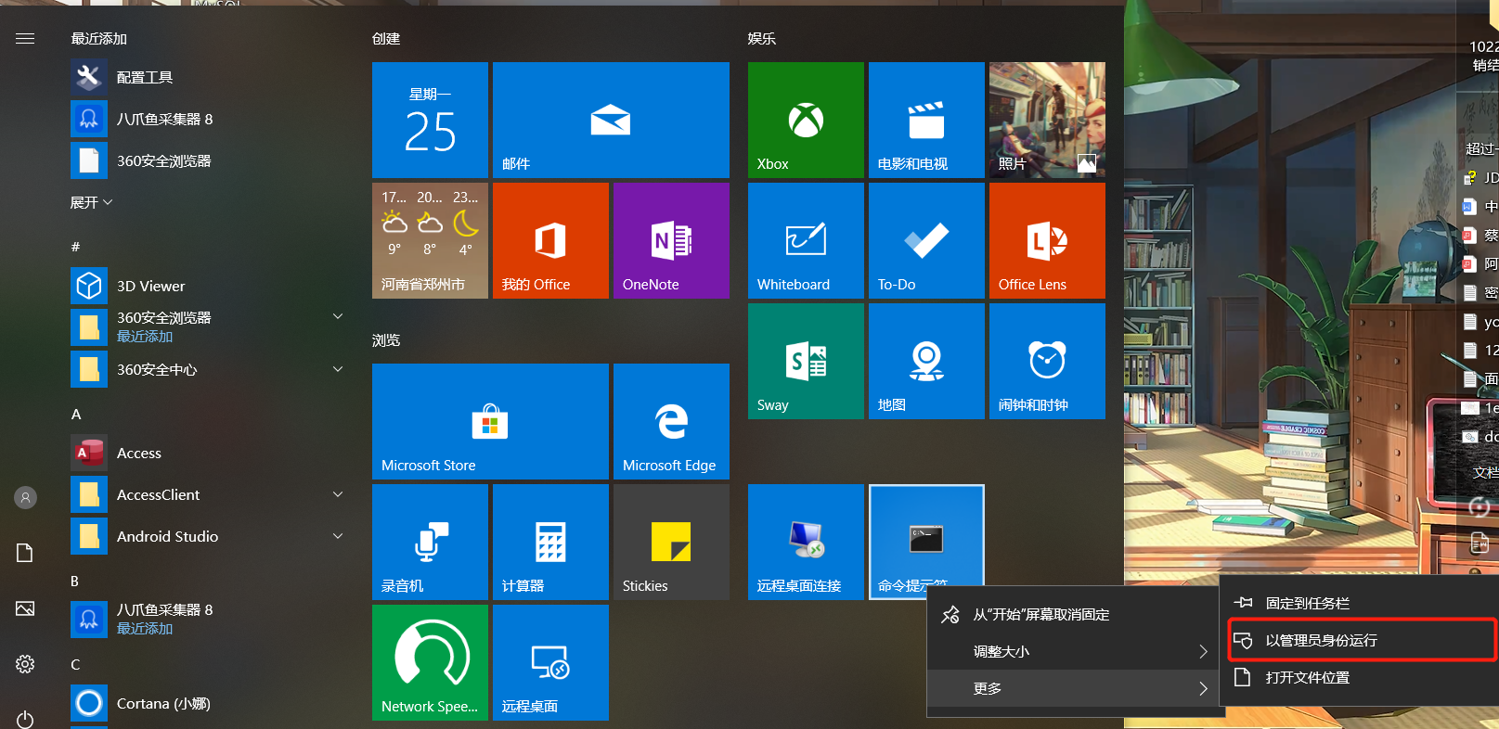Image resolution: width=1499 pixels, height=729 pixels.
Task: Open the Mail (邮件) tile
Action: click(611, 120)
